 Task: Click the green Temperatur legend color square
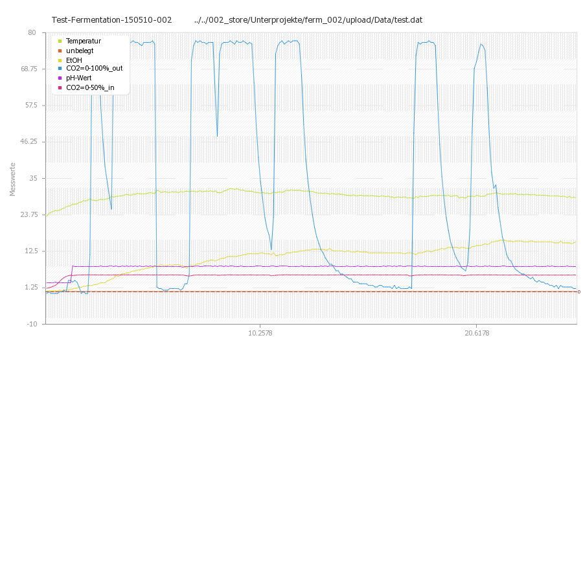tap(60, 41)
